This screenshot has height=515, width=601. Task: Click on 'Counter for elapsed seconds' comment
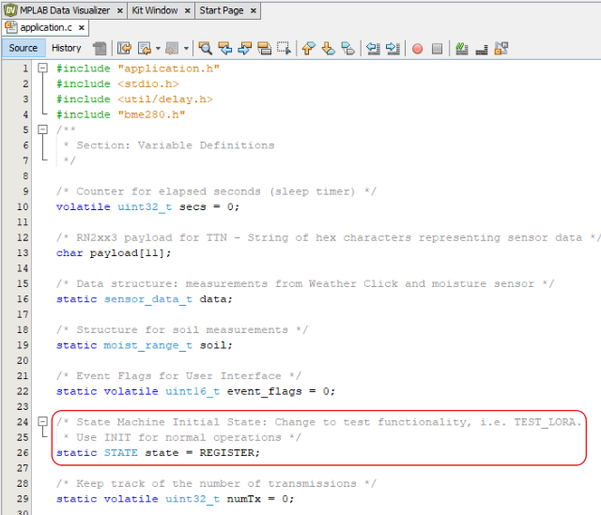click(168, 191)
